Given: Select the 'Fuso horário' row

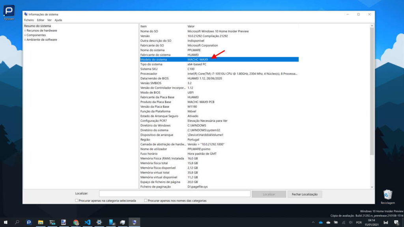Looking at the screenshot, I should point(219,154).
